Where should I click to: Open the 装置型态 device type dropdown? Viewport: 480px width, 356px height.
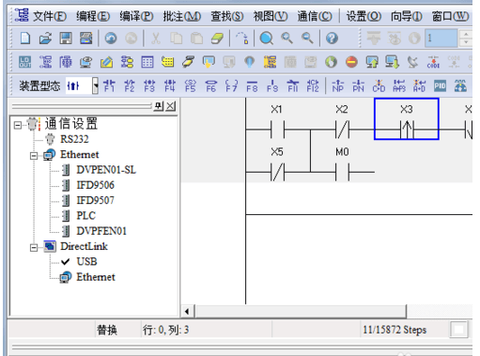[x=95, y=85]
